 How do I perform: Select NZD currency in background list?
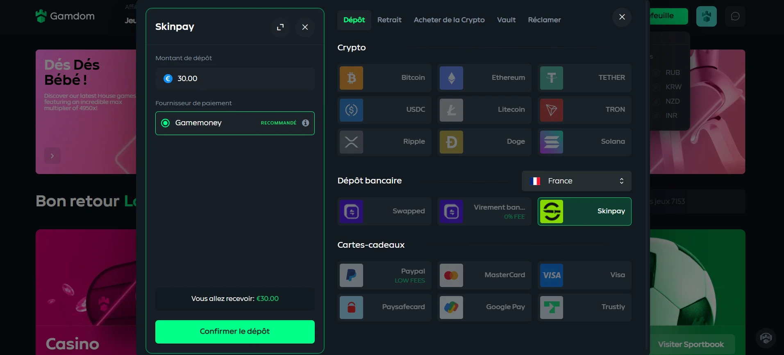(673, 101)
